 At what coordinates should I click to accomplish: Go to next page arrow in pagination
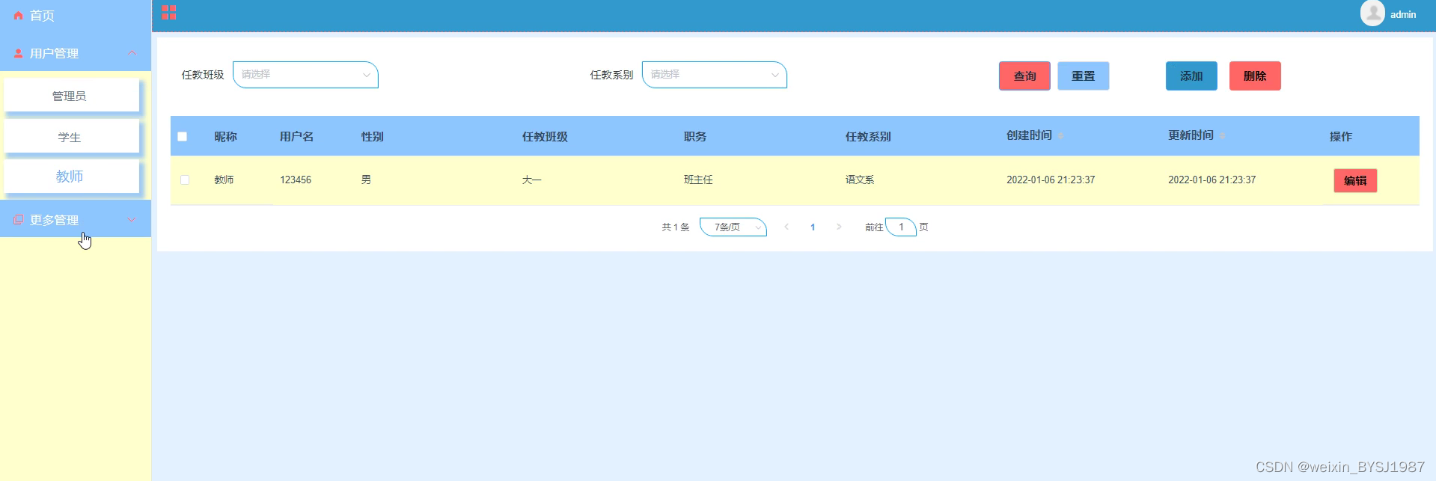tap(839, 227)
